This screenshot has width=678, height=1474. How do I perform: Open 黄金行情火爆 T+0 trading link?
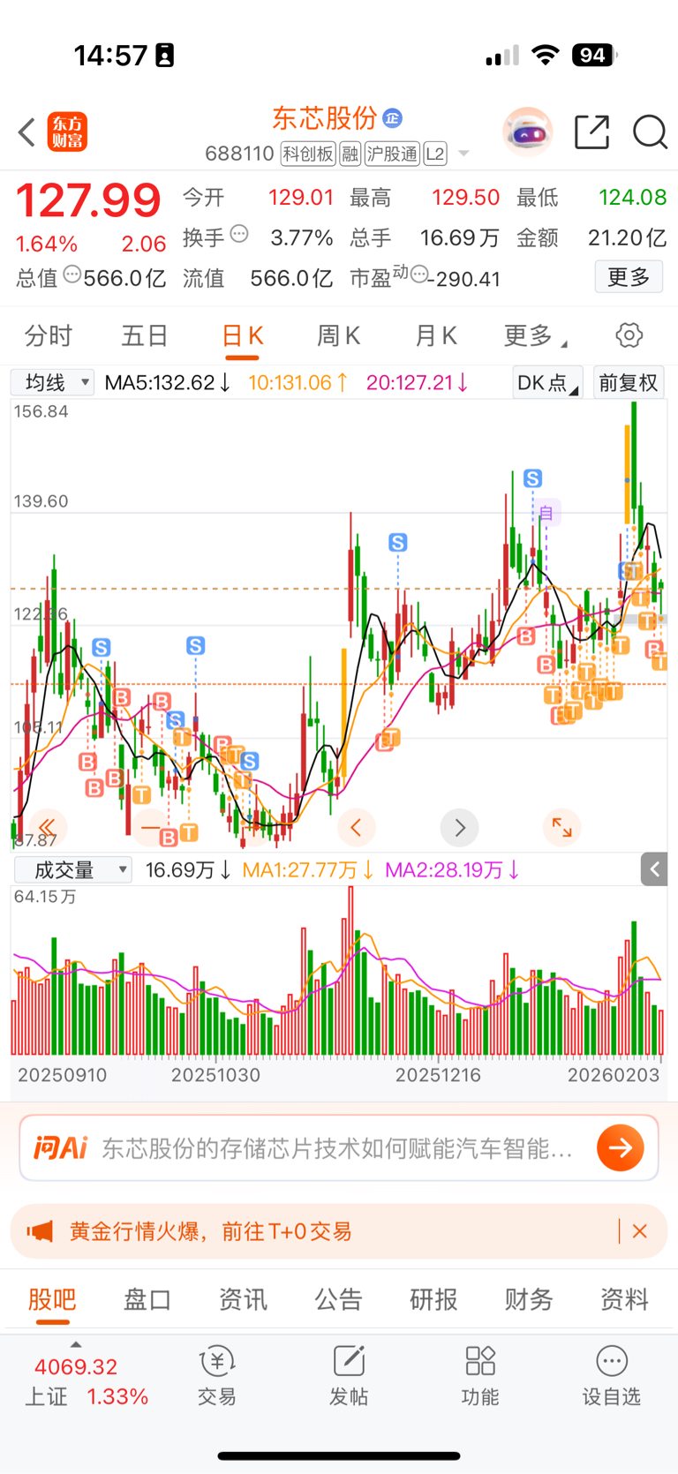tap(211, 1231)
